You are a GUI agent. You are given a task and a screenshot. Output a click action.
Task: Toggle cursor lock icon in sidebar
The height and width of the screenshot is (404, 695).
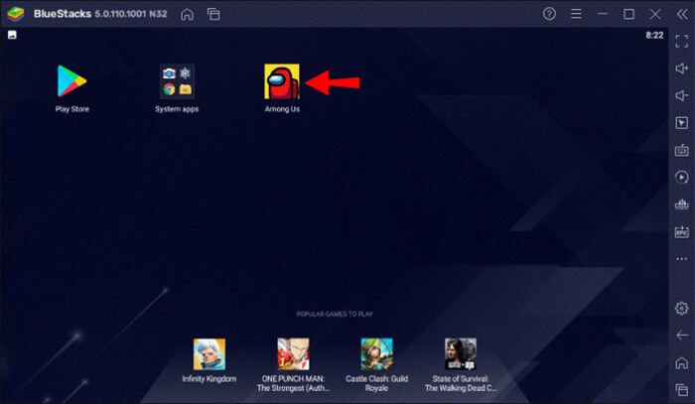click(682, 123)
